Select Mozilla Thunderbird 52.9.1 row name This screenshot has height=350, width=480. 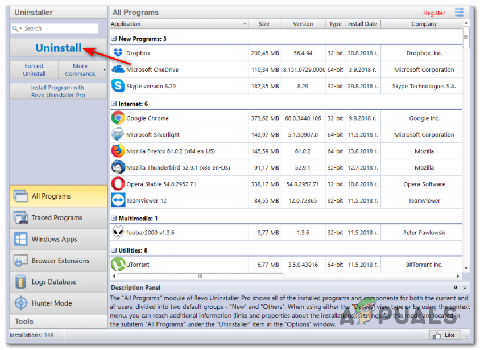pos(178,167)
